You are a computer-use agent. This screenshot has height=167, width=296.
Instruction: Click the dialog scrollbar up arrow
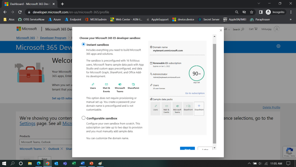(x=214, y=36)
